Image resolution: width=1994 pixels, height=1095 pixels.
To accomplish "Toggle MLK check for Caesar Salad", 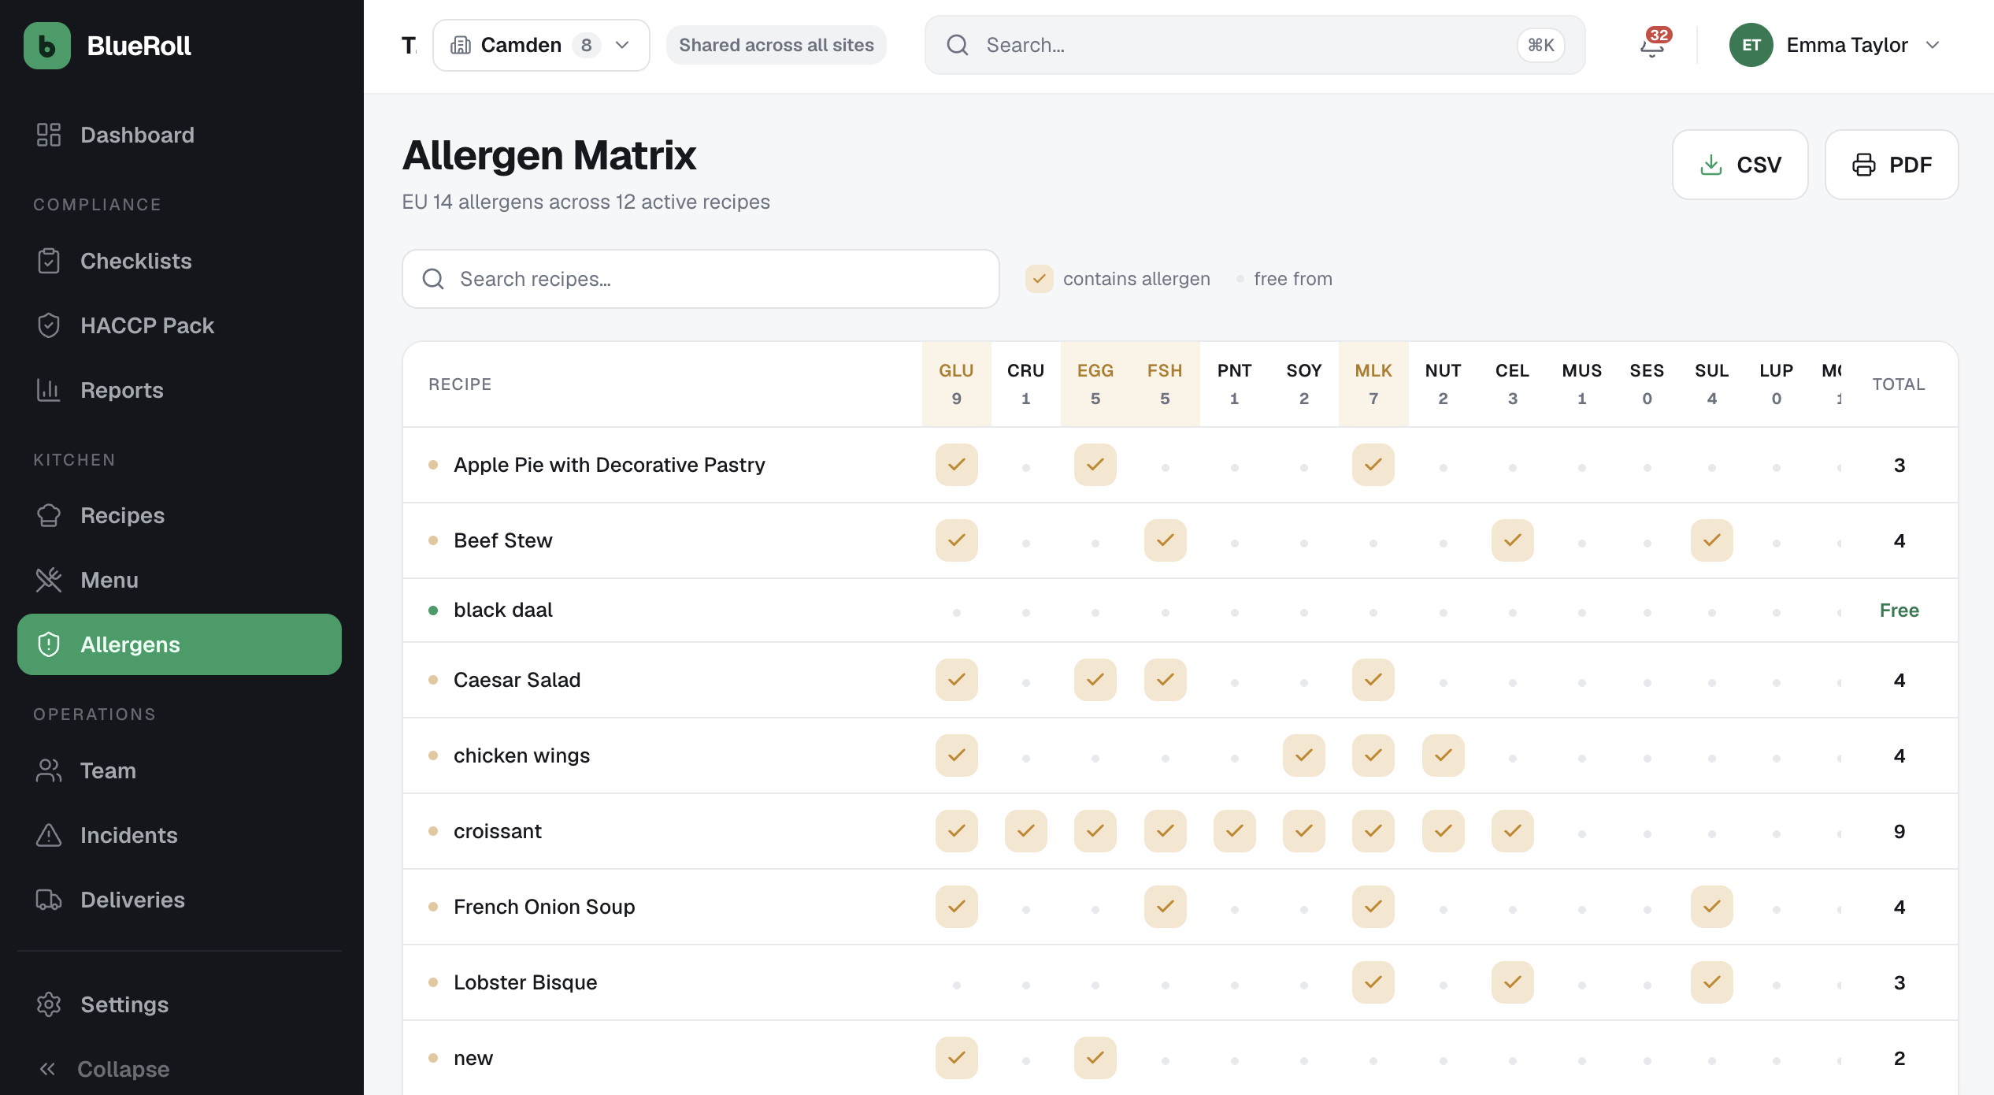I will pos(1373,680).
